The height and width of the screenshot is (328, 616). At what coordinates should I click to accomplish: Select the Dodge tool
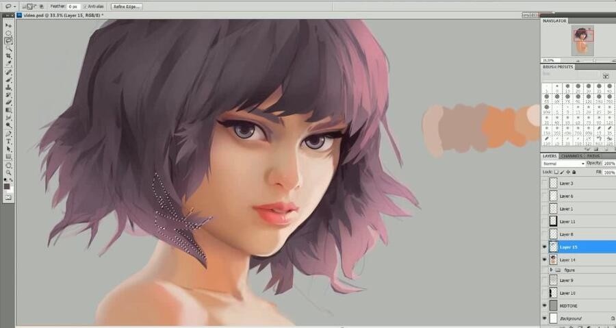click(x=9, y=125)
